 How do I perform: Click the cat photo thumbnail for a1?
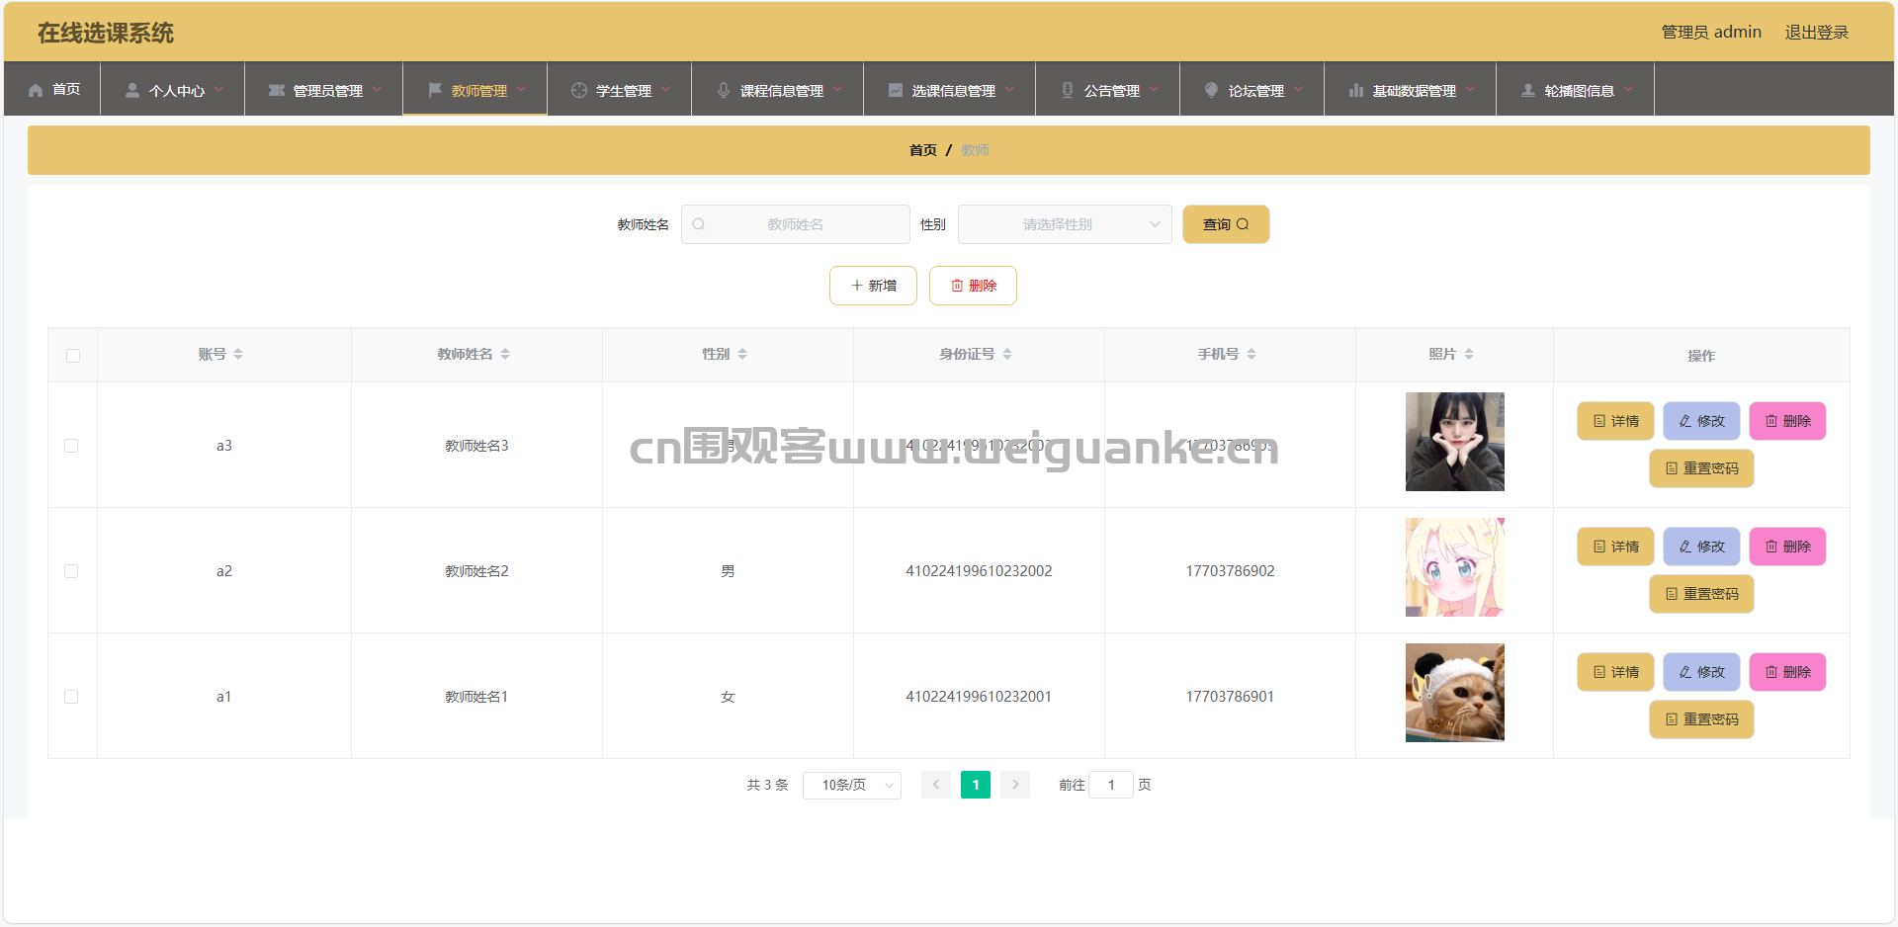tap(1454, 693)
